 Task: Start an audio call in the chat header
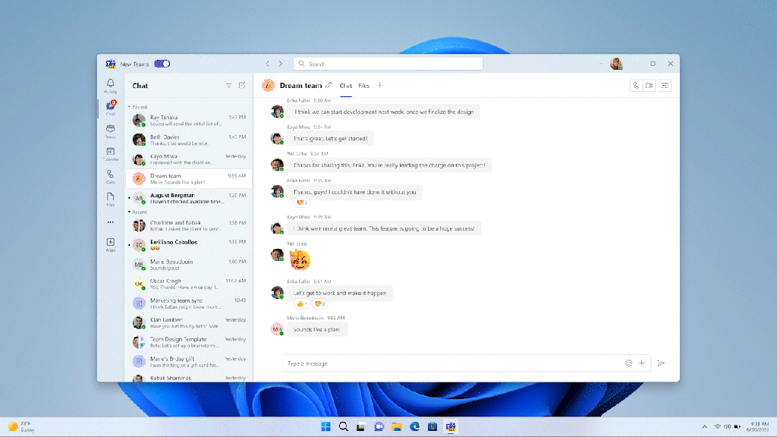click(x=635, y=86)
